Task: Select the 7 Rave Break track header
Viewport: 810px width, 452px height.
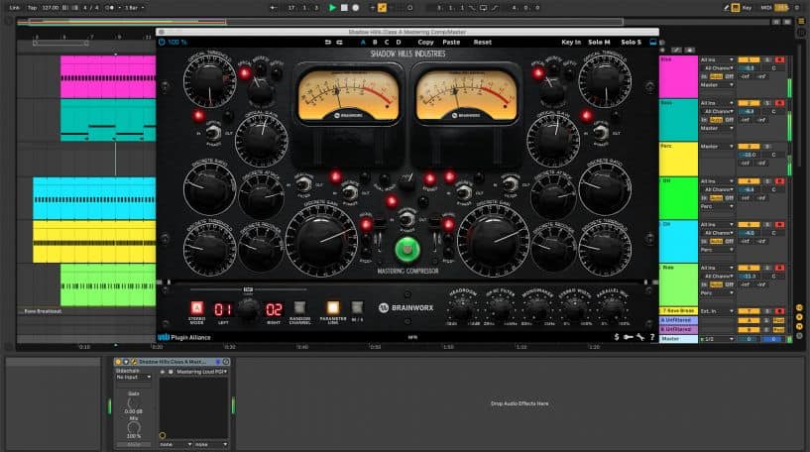Action: pos(678,311)
